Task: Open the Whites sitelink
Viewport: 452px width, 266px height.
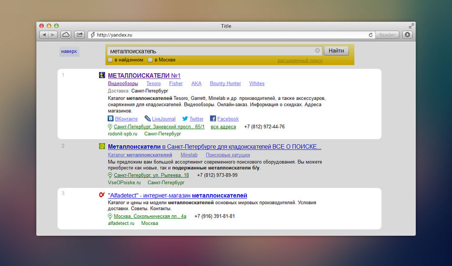Action: (x=257, y=84)
